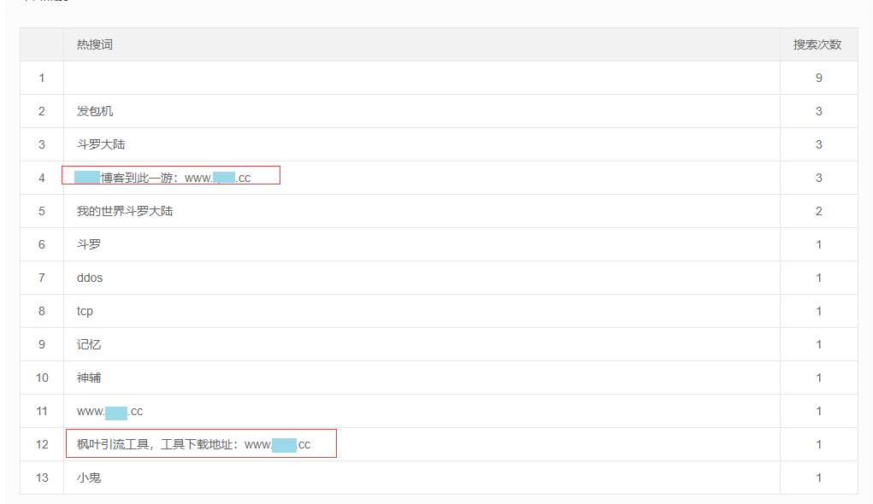Select the search count 2 cell
873x504 pixels.
[x=818, y=211]
